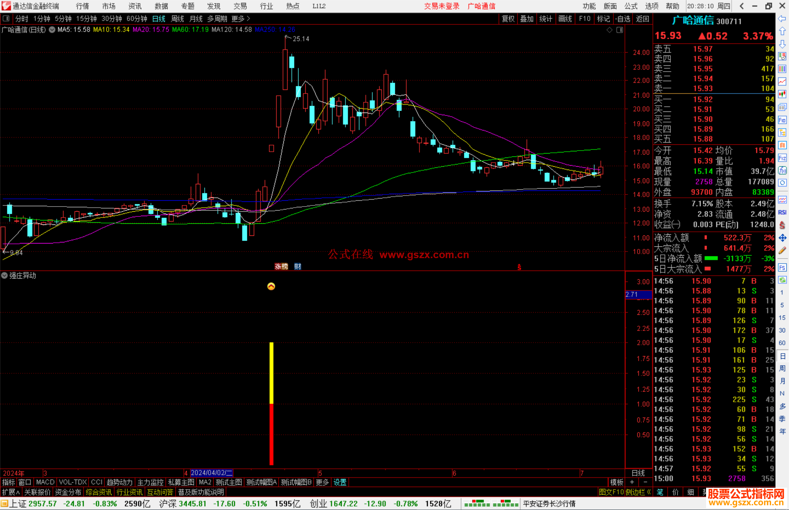Expand the 扩展 panel at bottom left
789x510 pixels.
pos(11,492)
